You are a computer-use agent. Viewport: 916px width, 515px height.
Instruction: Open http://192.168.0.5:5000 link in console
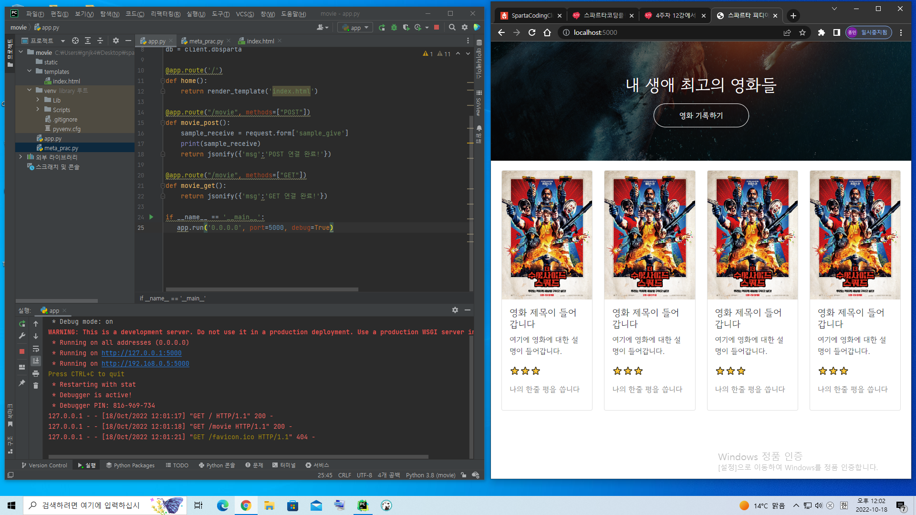pos(145,363)
